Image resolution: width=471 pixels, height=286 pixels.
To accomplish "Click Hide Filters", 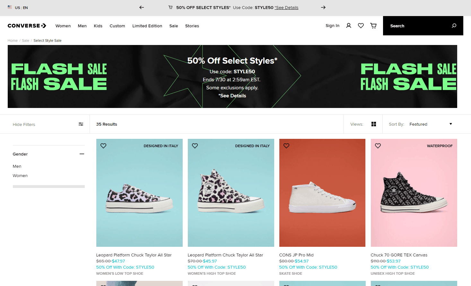I will (24, 124).
